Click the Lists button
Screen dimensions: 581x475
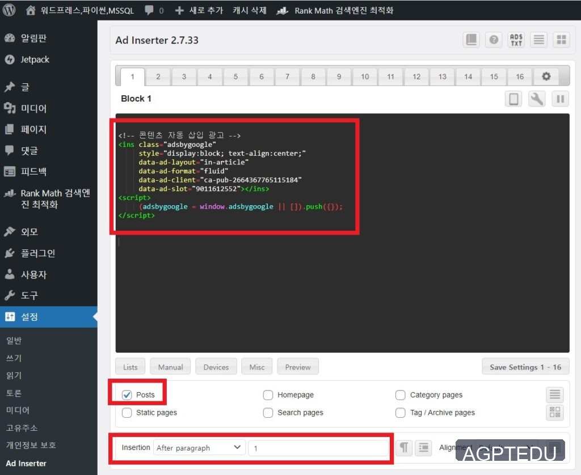click(x=130, y=367)
